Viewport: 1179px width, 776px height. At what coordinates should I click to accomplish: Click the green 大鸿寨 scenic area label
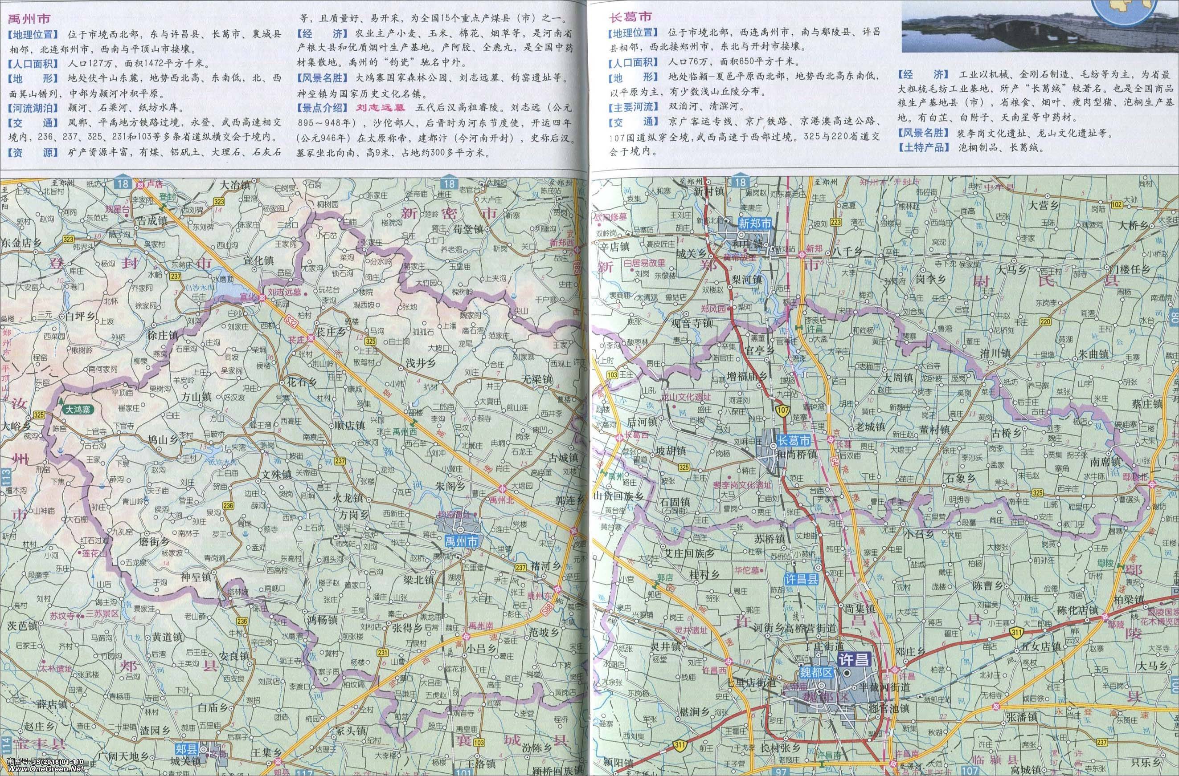[x=79, y=410]
